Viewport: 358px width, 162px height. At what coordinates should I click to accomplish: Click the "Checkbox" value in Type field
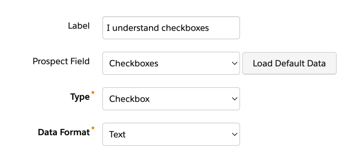(129, 99)
